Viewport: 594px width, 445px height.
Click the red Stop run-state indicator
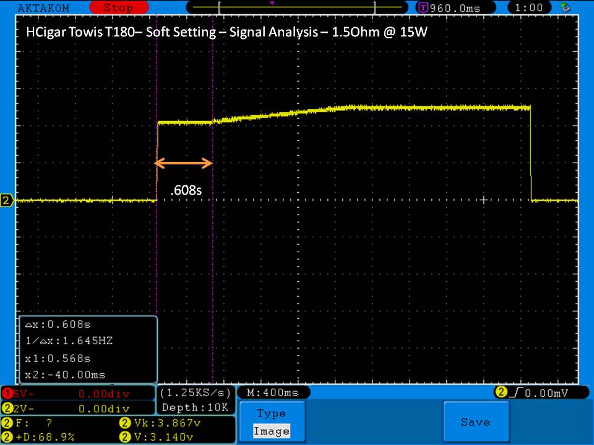[118, 8]
